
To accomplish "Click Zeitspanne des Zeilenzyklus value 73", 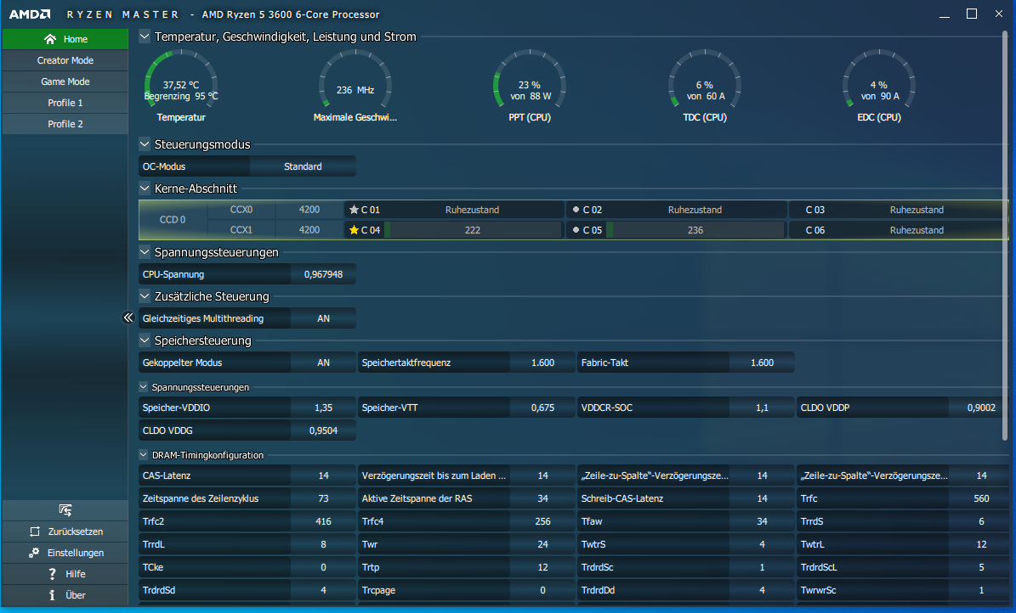I will (323, 498).
